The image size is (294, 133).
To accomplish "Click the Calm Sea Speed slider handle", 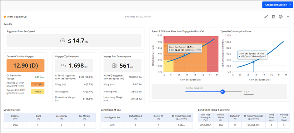I will pos(222,92).
